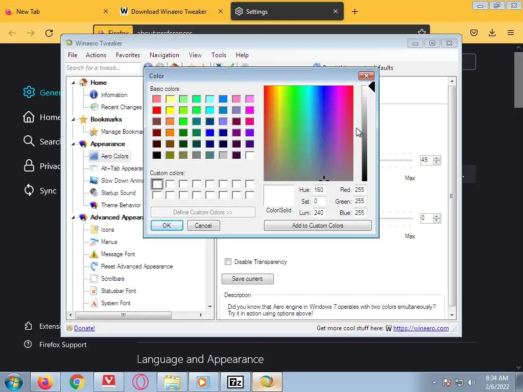Screen dimensions: 523x392
Task: Open 7-Zip from the taskbar
Action: click(235, 382)
